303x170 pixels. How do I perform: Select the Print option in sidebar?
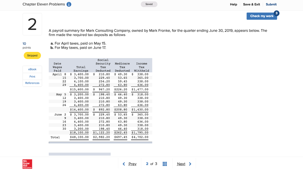click(x=32, y=76)
